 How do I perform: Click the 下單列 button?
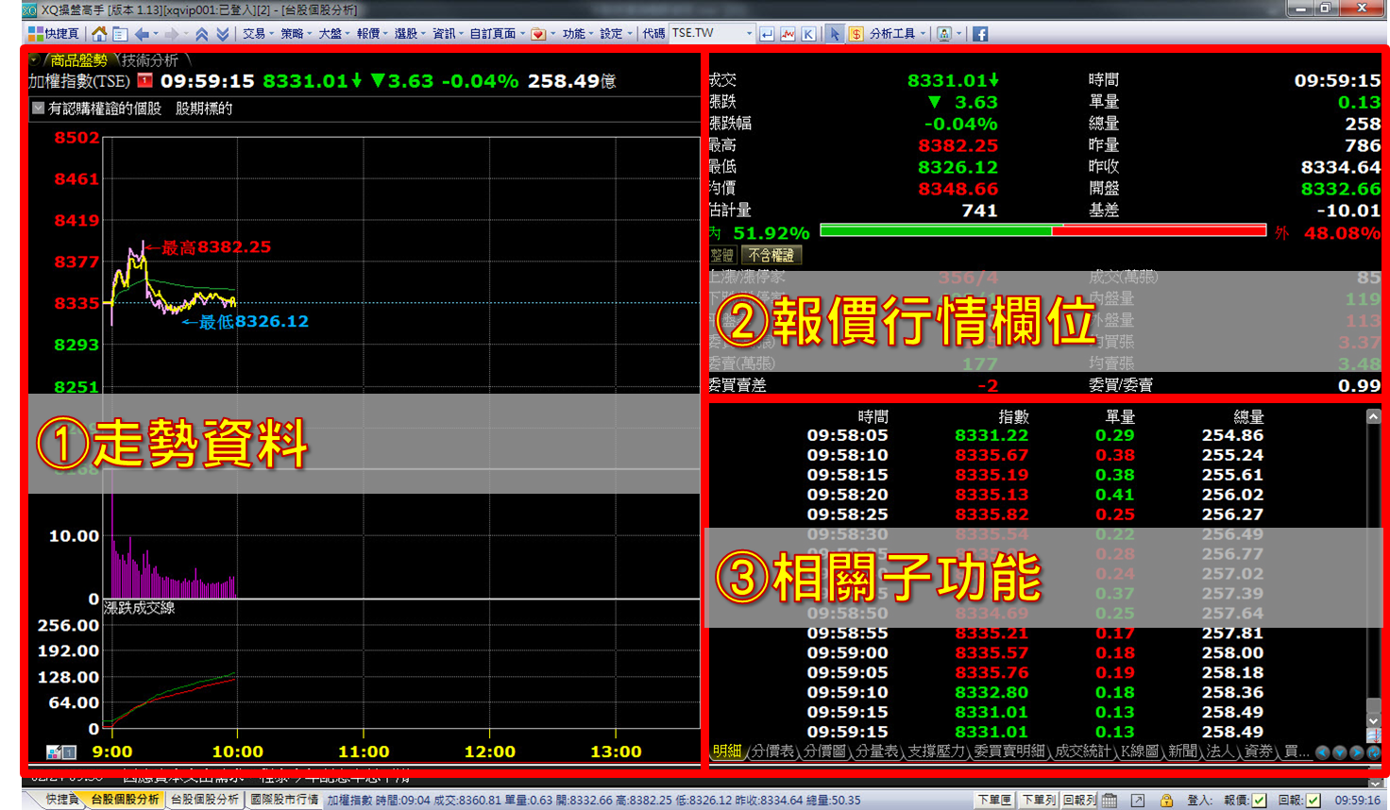[x=1038, y=800]
